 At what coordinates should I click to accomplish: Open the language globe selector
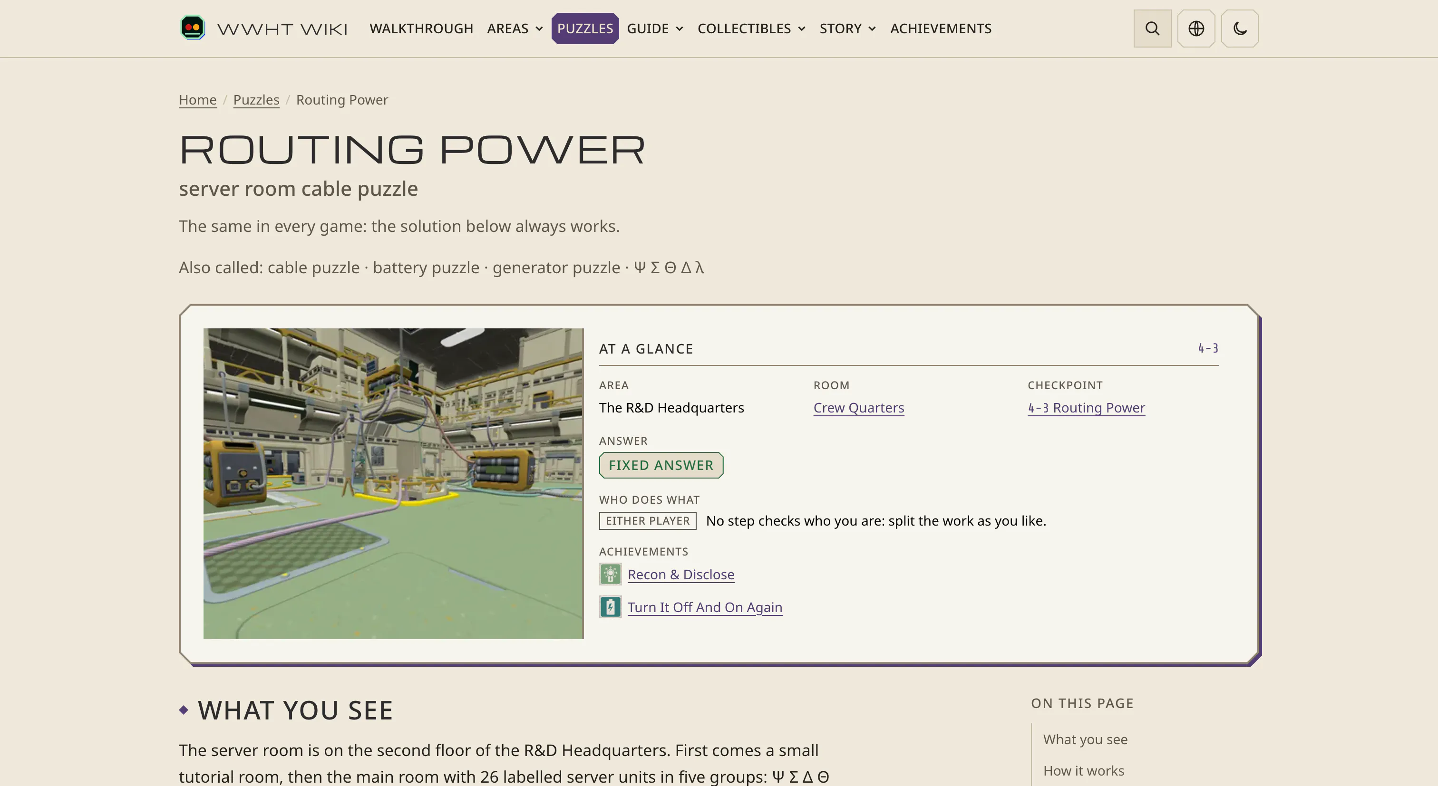[1196, 29]
